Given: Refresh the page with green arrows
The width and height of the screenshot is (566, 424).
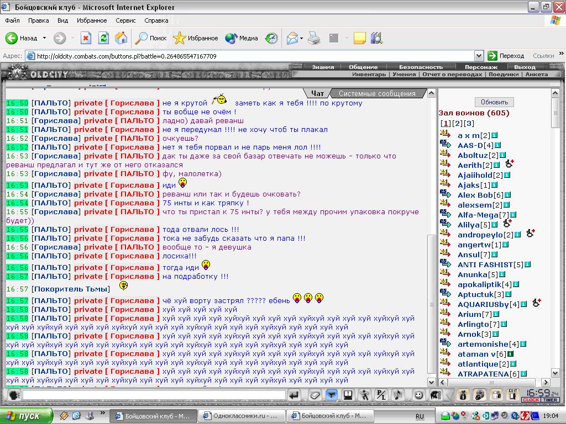Looking at the screenshot, I should click(103, 38).
